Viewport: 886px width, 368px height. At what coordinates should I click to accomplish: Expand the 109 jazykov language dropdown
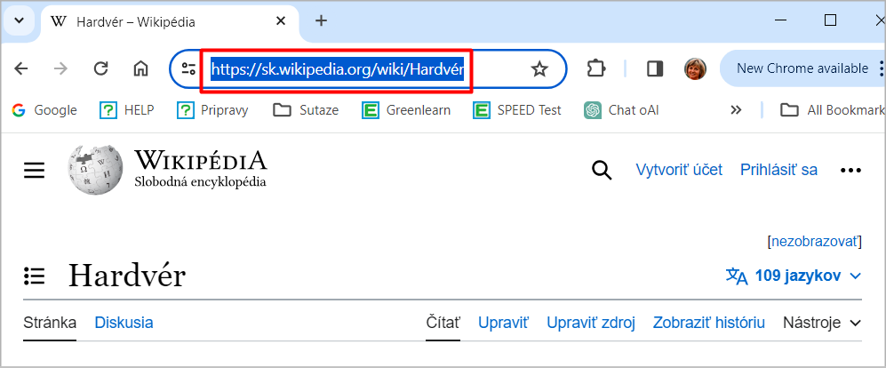point(794,276)
